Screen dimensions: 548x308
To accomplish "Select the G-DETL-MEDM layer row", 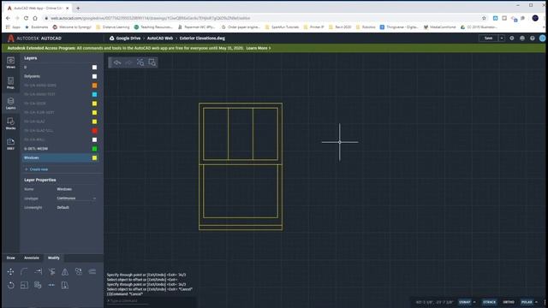I will tap(61, 149).
